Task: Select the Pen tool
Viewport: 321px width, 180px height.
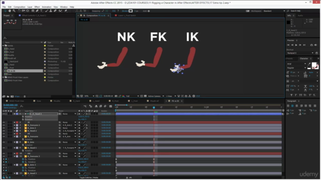Action: click(37, 11)
